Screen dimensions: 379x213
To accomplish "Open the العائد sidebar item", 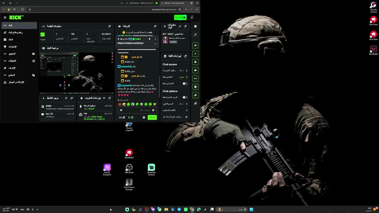I will (19, 40).
